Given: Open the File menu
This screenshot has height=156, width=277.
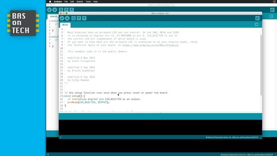Looking at the screenshot, I should (66, 2).
